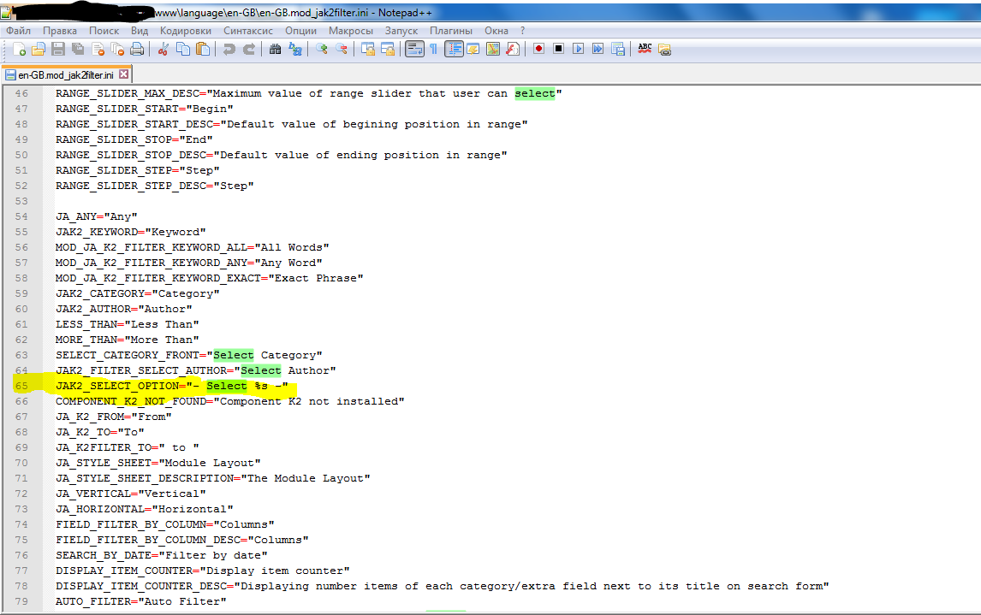Click 'Select' in SELECT_CATEGORY_FRONT line

click(x=234, y=355)
